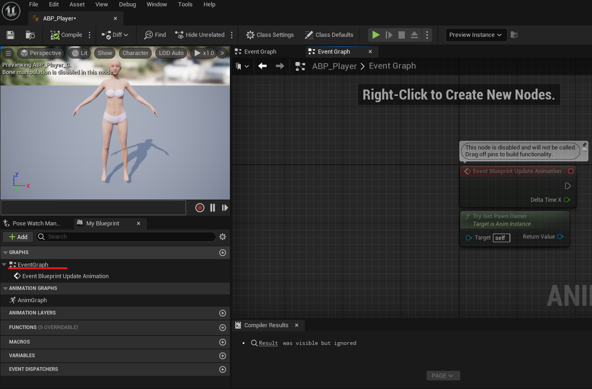592x389 pixels.
Task: Navigate back with the graph's left arrow
Action: [262, 66]
